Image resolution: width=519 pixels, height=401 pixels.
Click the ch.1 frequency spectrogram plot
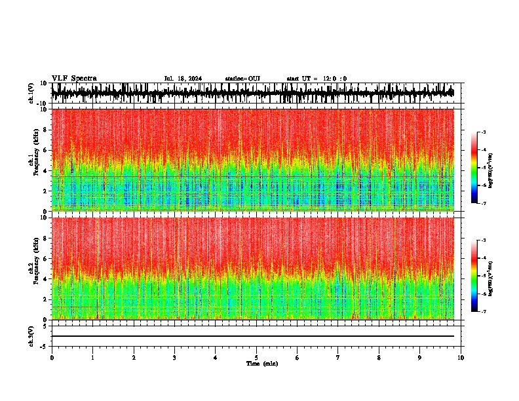[x=253, y=160]
